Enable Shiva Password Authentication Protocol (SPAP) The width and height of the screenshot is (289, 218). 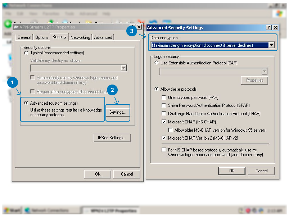pyautogui.click(x=164, y=105)
